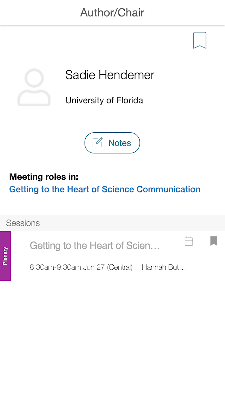
Task: Open Getting to the Heart of Science Communication link
Action: [x=105, y=189]
